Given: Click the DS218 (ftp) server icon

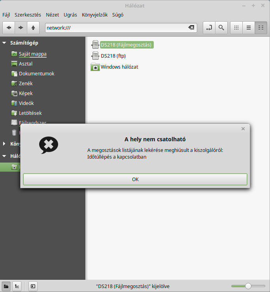Looking at the screenshot, I should click(x=95, y=56).
